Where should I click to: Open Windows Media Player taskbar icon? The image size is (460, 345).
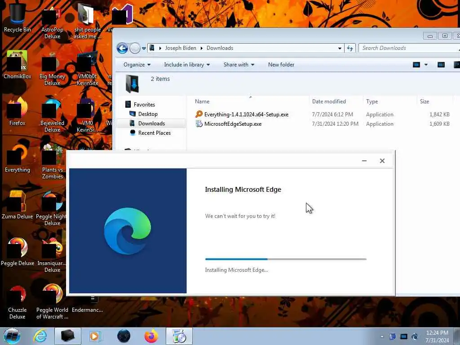point(95,336)
